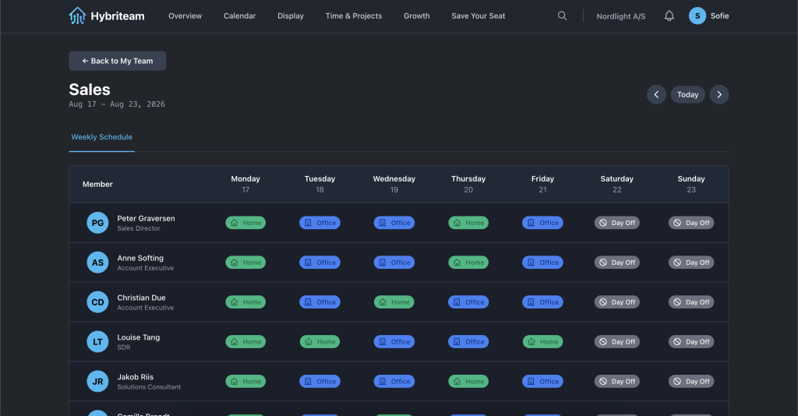
Task: Click the Friday 21 column header
Action: 542,184
